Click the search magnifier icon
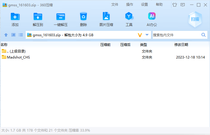 (x=203, y=35)
